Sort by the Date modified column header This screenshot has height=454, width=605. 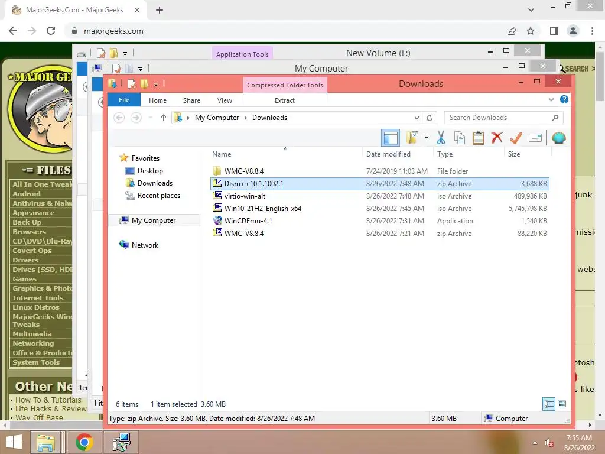[x=388, y=154]
